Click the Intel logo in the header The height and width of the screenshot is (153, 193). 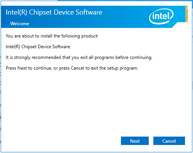[161, 16]
